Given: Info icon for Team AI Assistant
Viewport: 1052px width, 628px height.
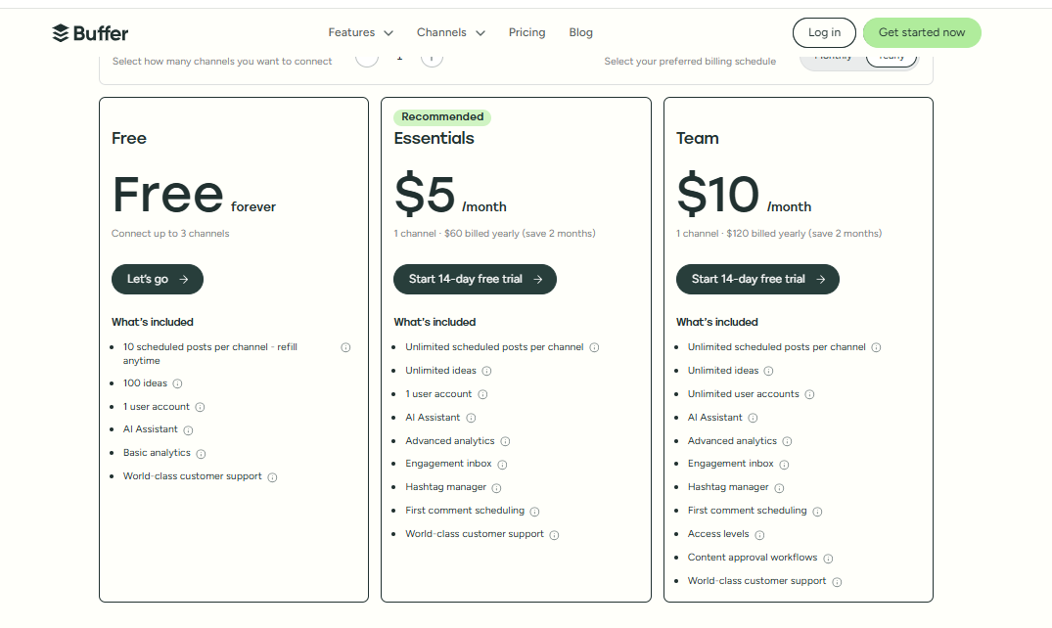Looking at the screenshot, I should tap(753, 418).
